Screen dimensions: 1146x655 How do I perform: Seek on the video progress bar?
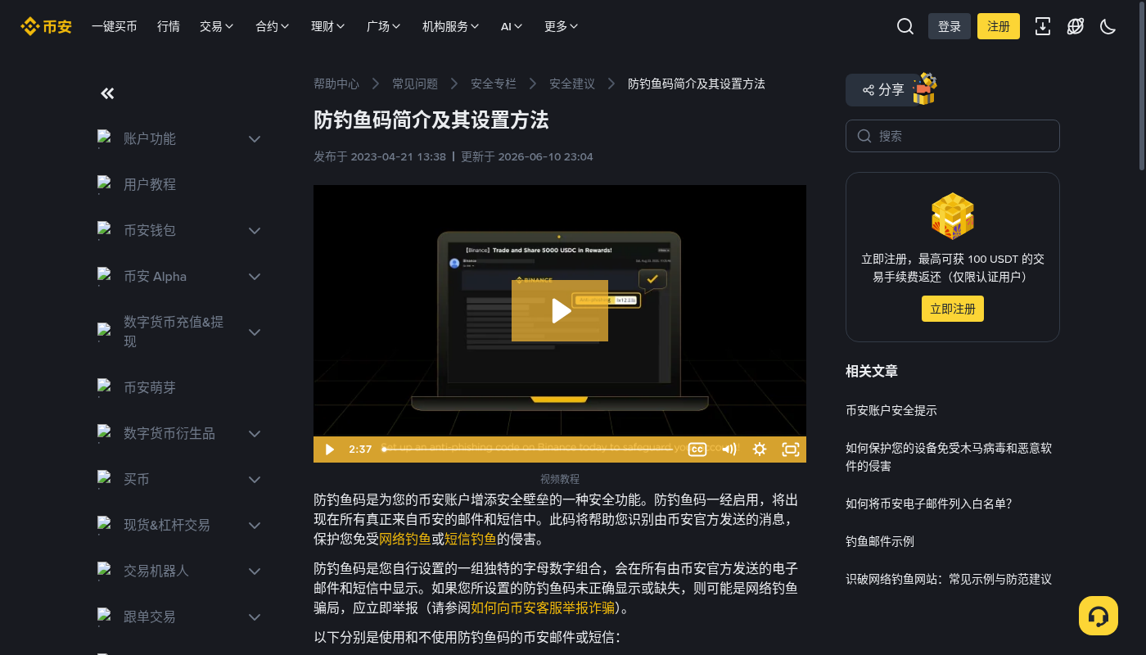tap(527, 449)
